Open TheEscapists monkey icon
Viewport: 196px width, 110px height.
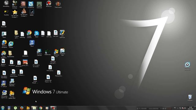(x=58, y=5)
